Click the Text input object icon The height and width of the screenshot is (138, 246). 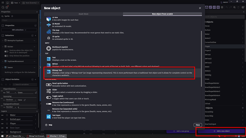click(48, 117)
